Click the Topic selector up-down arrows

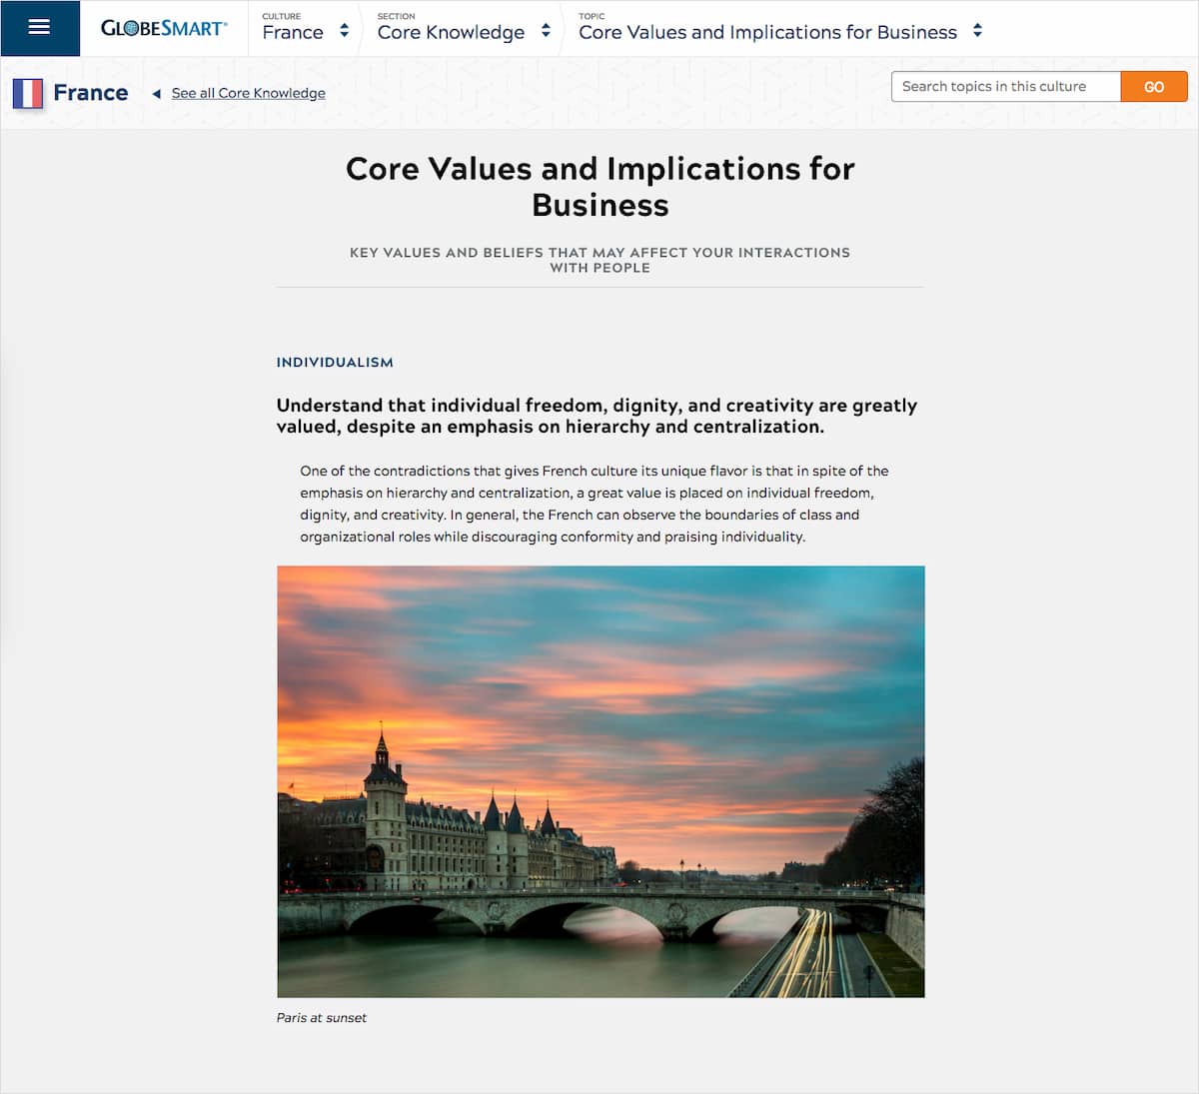click(977, 31)
